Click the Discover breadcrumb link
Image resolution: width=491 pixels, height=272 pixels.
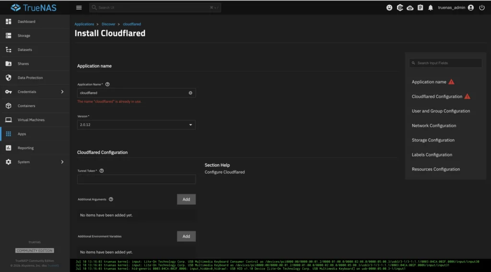pyautogui.click(x=108, y=24)
